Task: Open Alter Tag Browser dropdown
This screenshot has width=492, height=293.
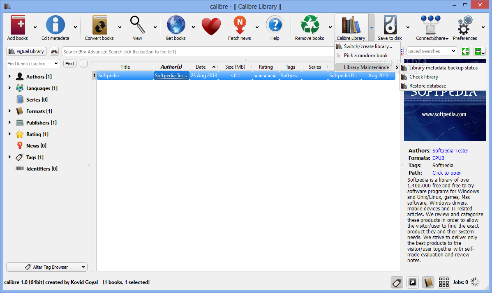Action: [47, 267]
